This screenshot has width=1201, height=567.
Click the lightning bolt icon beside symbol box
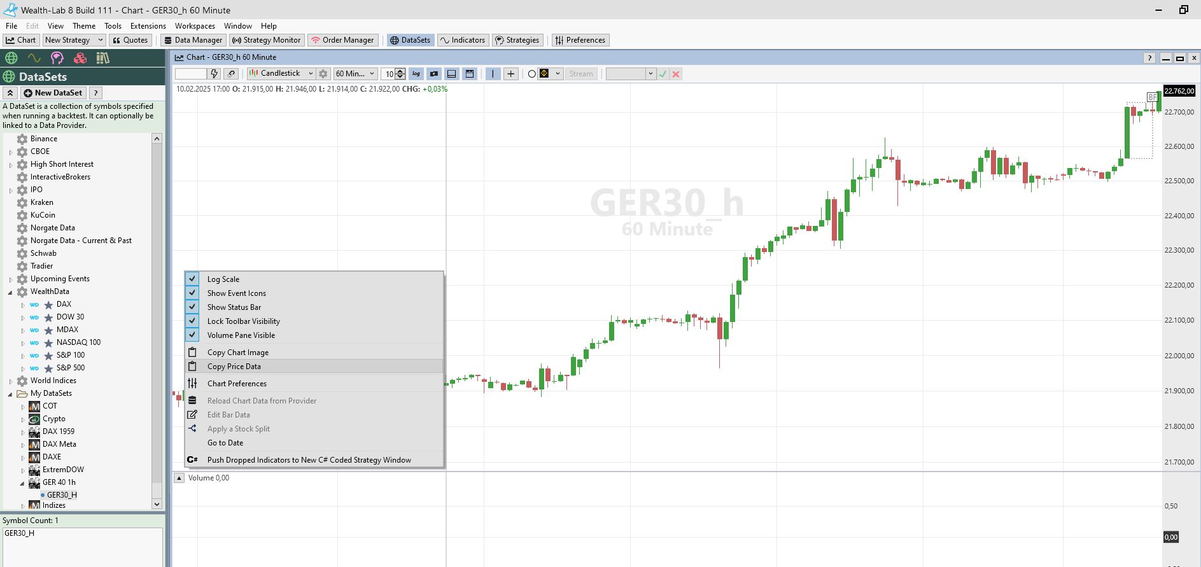214,74
